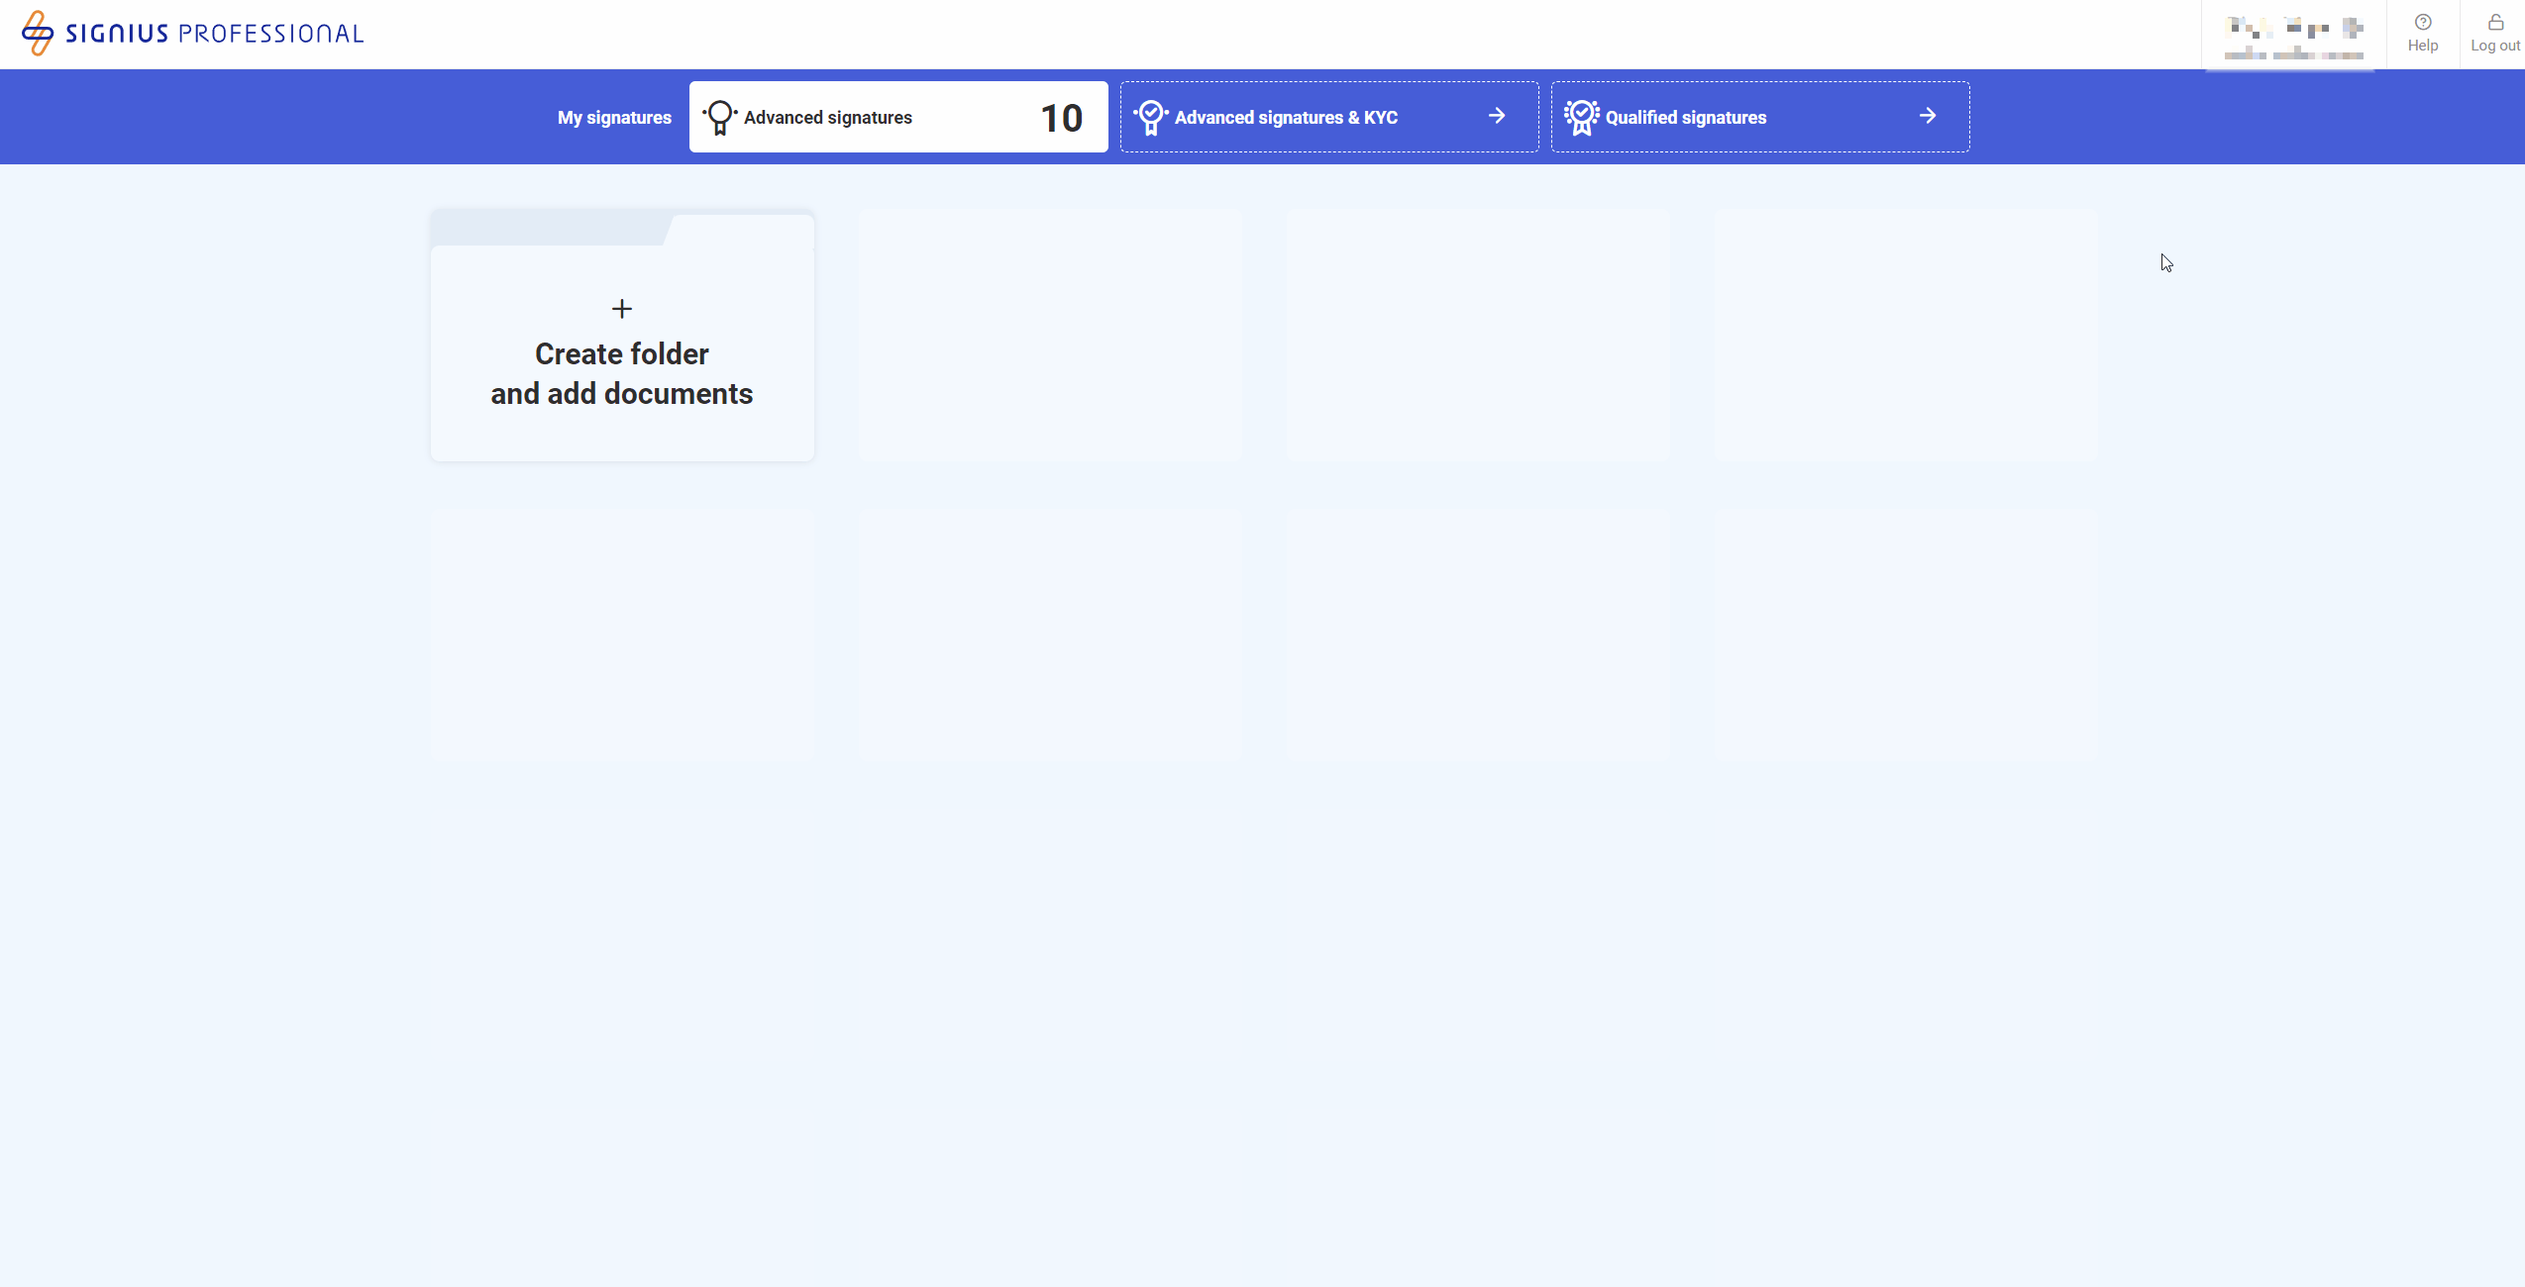The width and height of the screenshot is (2525, 1287).
Task: Open Advanced signatures & KYC option
Action: (1286, 118)
